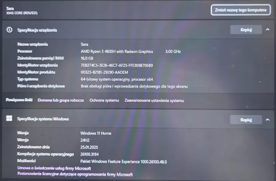
Task: Click the '3.00 GHz' value
Action: [x=173, y=52]
